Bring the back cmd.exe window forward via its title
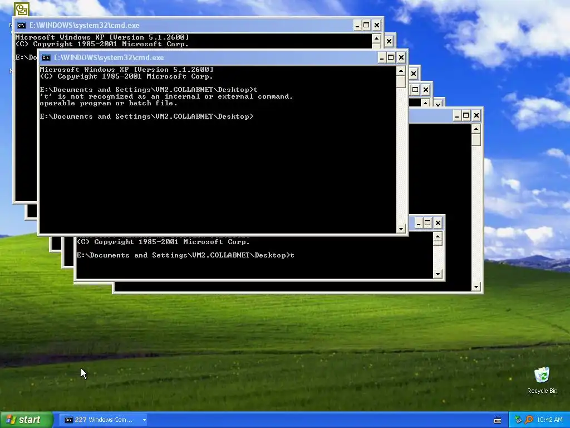The image size is (570, 428). click(x=85, y=25)
